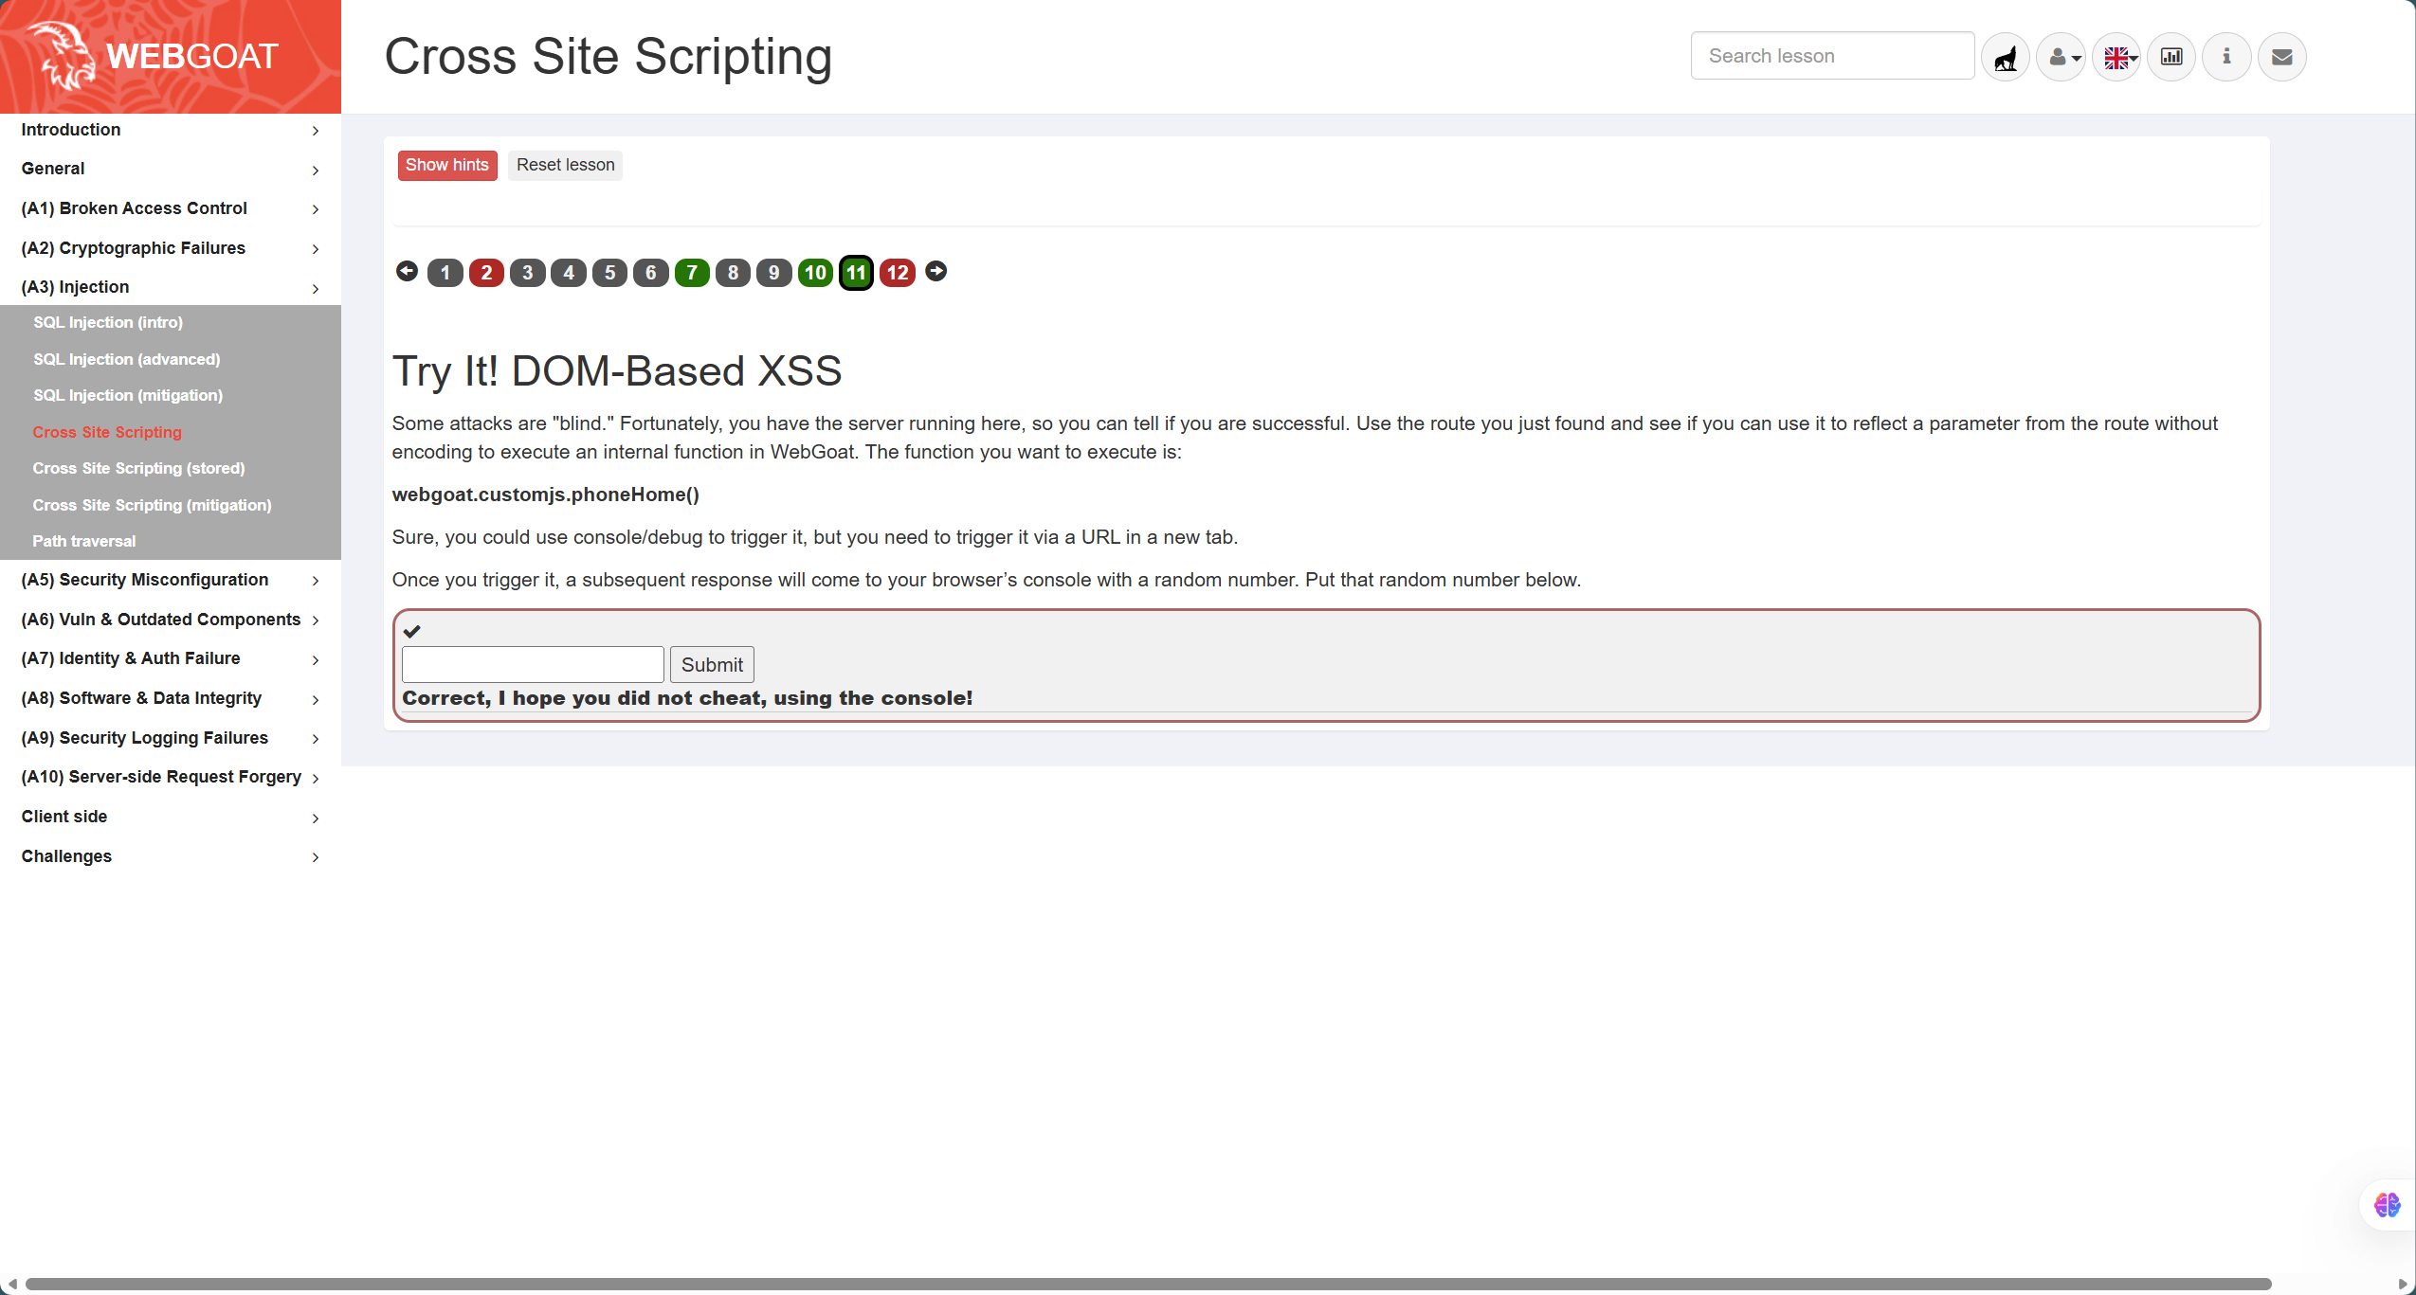This screenshot has height=1295, width=2416.
Task: Jump to lesson page 12
Action: pyautogui.click(x=897, y=273)
